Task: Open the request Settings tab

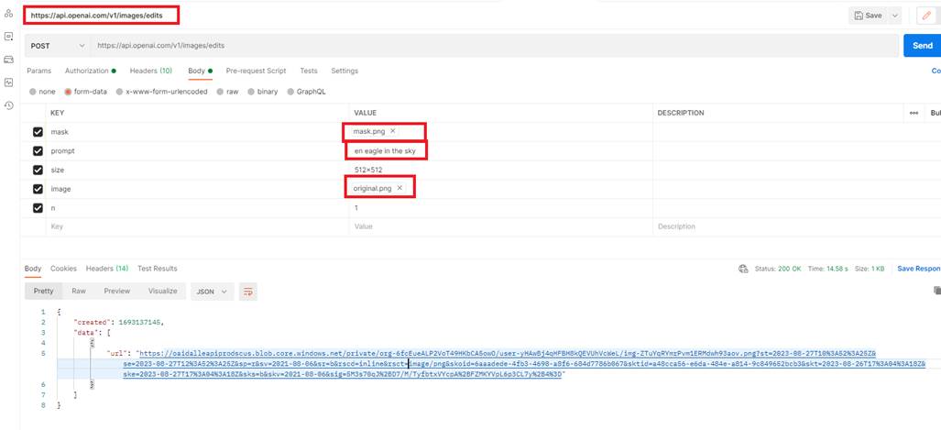Action: click(345, 71)
